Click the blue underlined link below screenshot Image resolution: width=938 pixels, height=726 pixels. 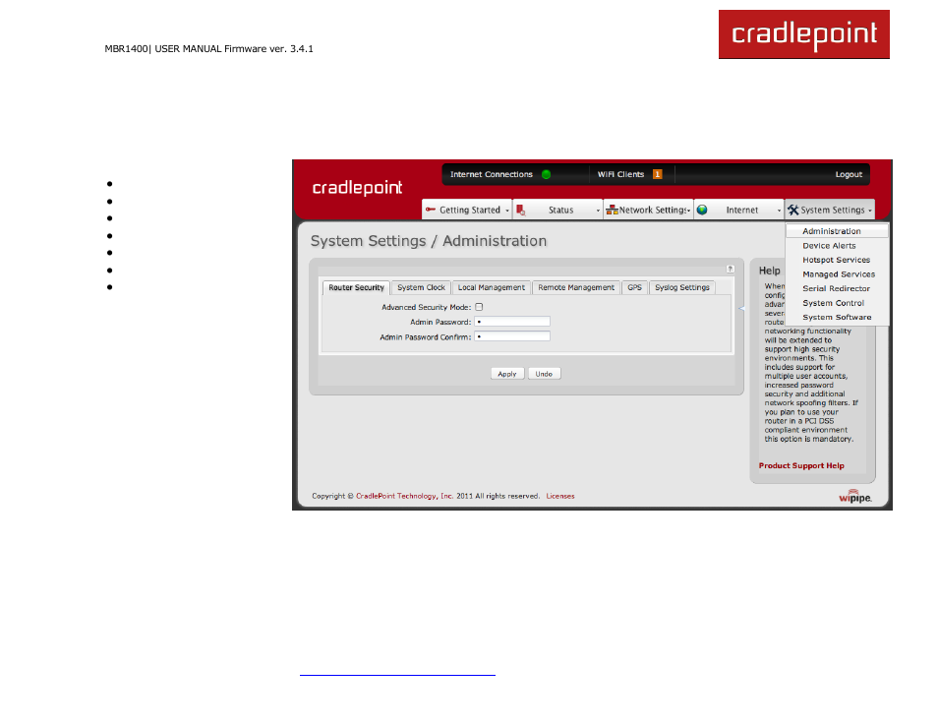pos(397,675)
